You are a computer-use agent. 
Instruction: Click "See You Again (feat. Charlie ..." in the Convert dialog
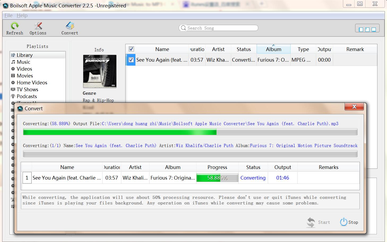pos(67,178)
